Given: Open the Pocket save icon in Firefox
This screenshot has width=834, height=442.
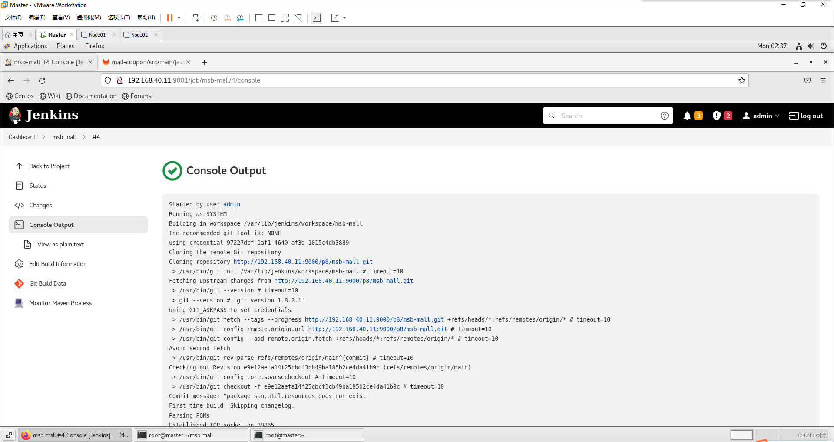Looking at the screenshot, I should pos(808,80).
